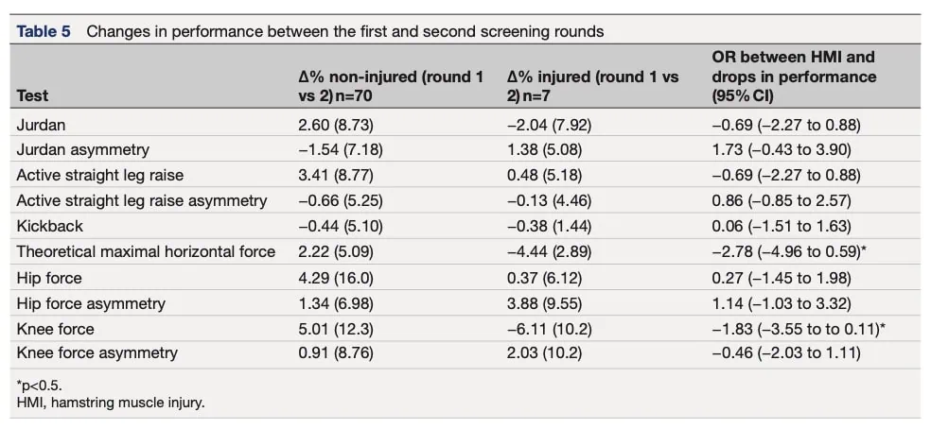Click the Knee force asymmetry label
The height and width of the screenshot is (429, 931).
click(x=97, y=353)
